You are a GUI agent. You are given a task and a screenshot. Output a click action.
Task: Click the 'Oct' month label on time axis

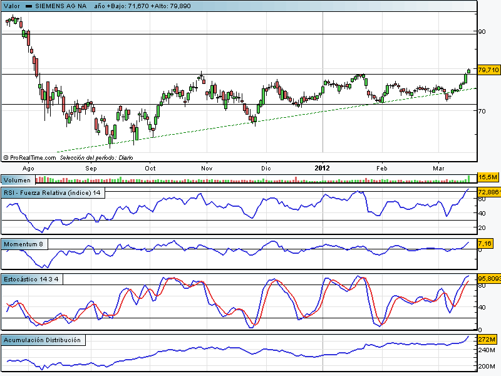pos(150,169)
